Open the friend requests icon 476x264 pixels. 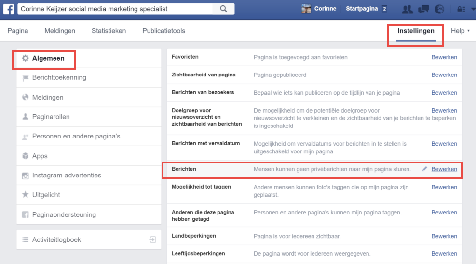407,9
